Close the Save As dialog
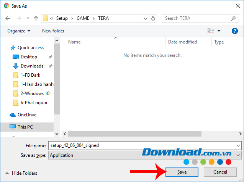 coord(237,6)
